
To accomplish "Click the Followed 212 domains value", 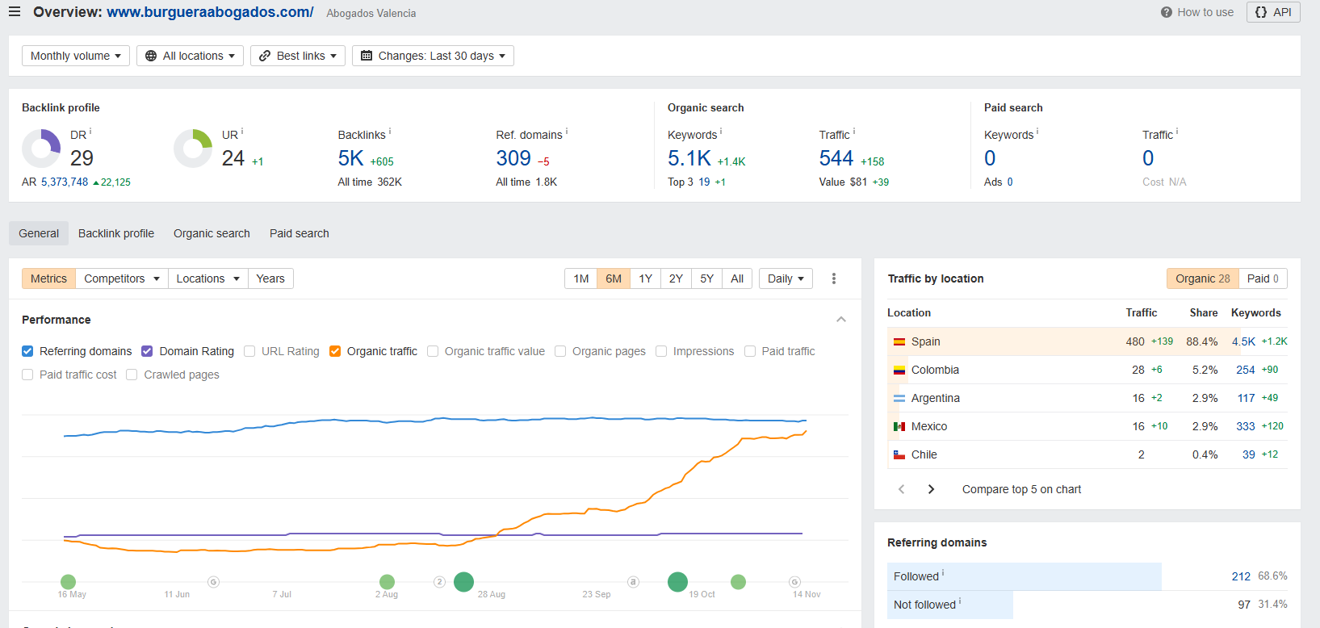I will point(1241,576).
